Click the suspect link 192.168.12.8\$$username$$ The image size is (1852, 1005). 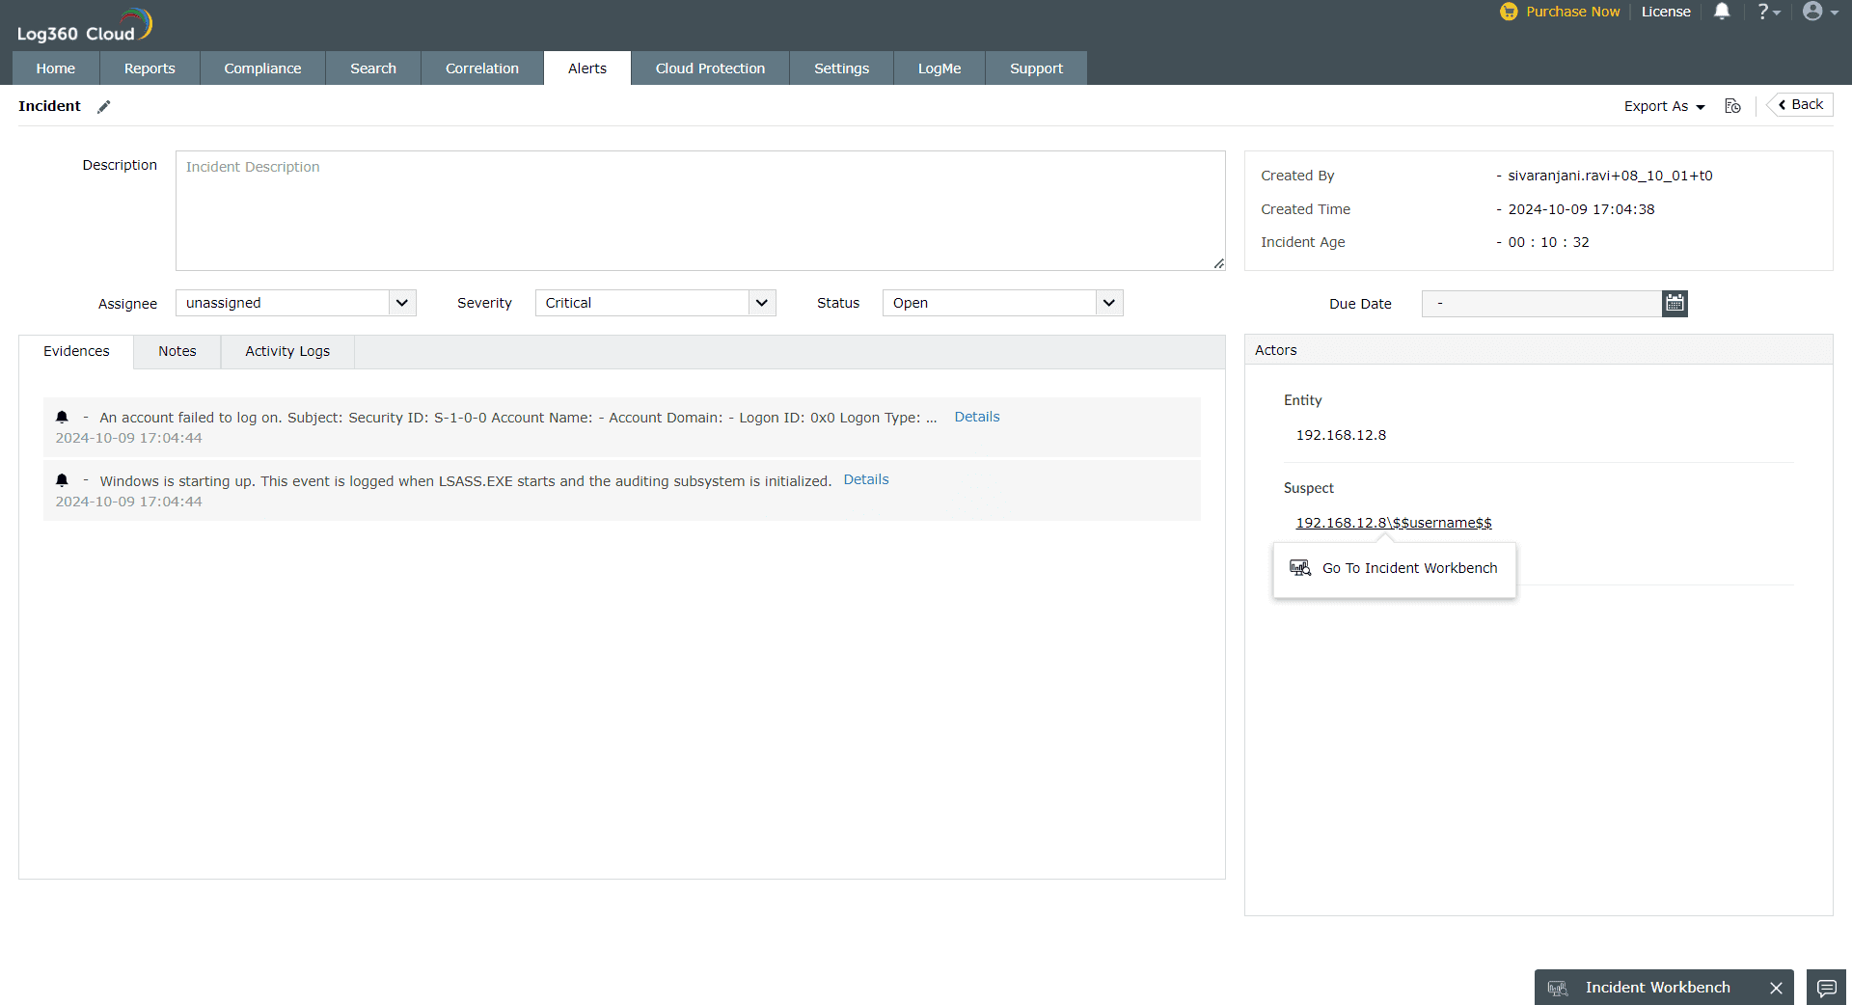[x=1393, y=523]
